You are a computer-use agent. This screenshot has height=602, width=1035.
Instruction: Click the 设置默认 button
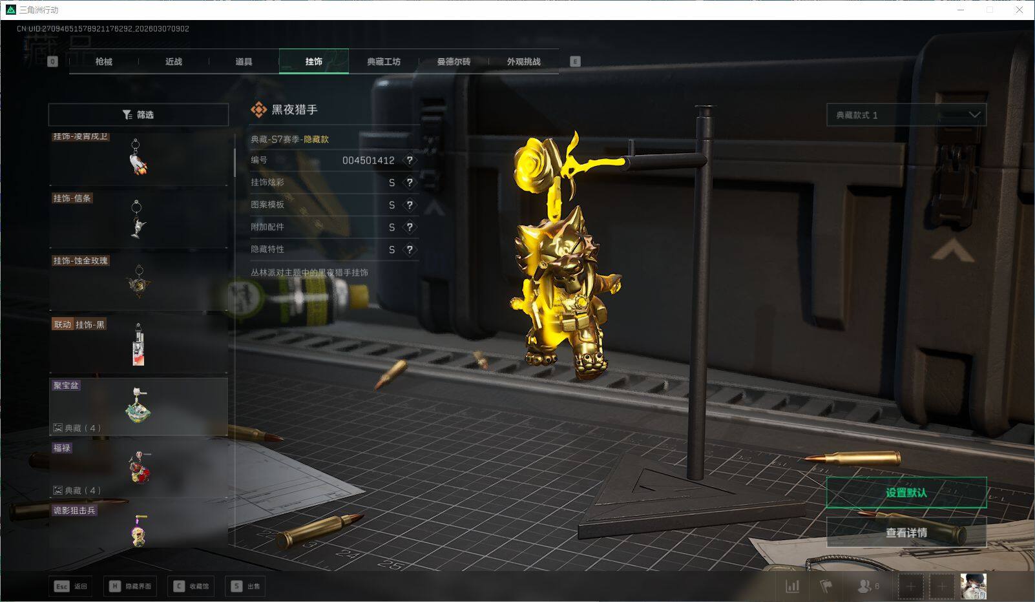pos(906,493)
